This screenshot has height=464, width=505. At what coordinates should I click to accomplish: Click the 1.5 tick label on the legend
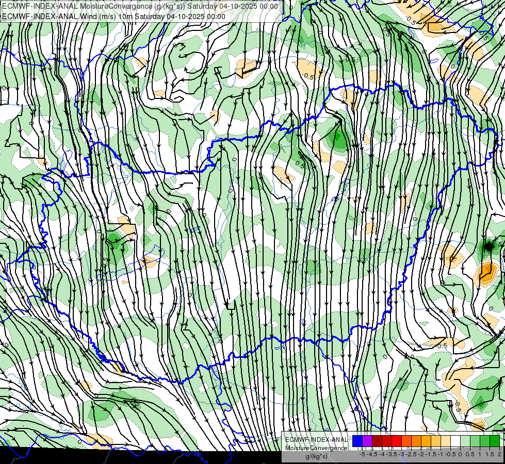[x=490, y=454]
